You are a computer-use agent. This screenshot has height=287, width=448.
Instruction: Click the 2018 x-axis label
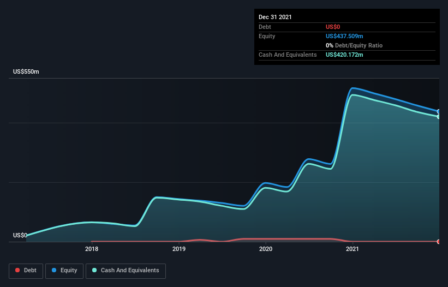point(92,249)
